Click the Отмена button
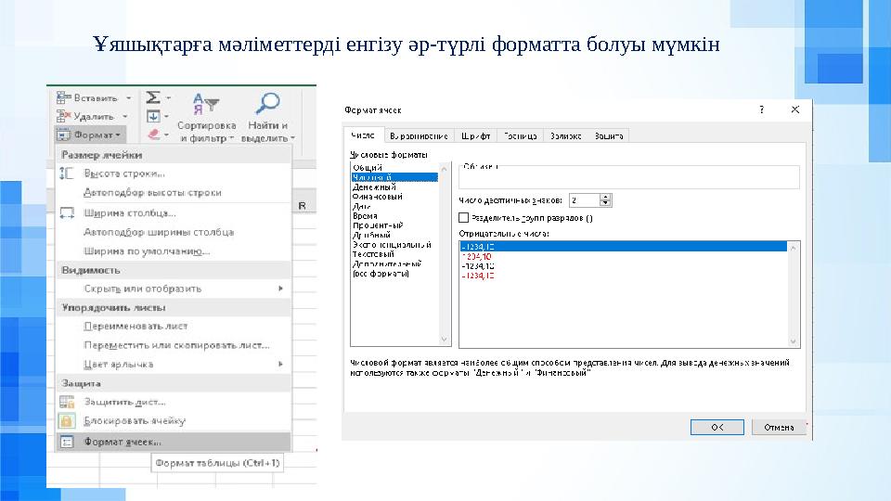891x501 pixels. point(779,427)
